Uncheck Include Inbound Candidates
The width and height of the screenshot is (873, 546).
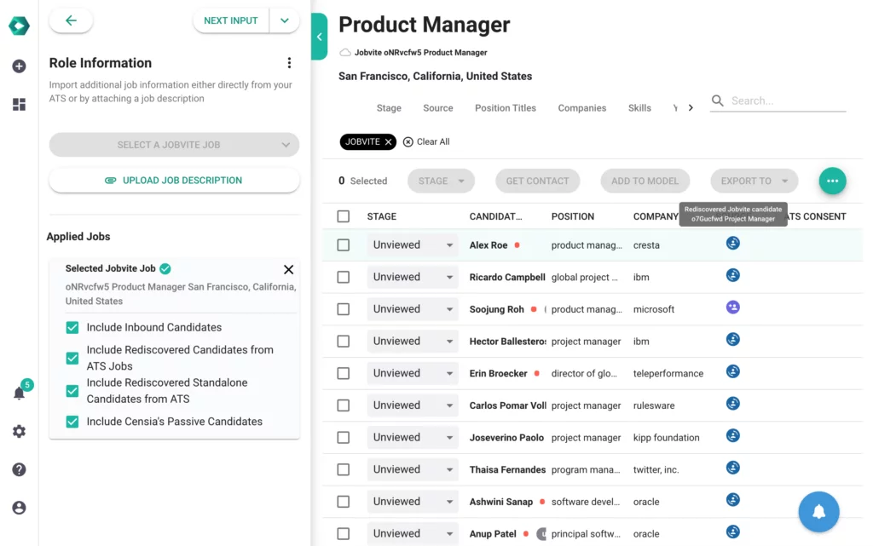(x=72, y=327)
